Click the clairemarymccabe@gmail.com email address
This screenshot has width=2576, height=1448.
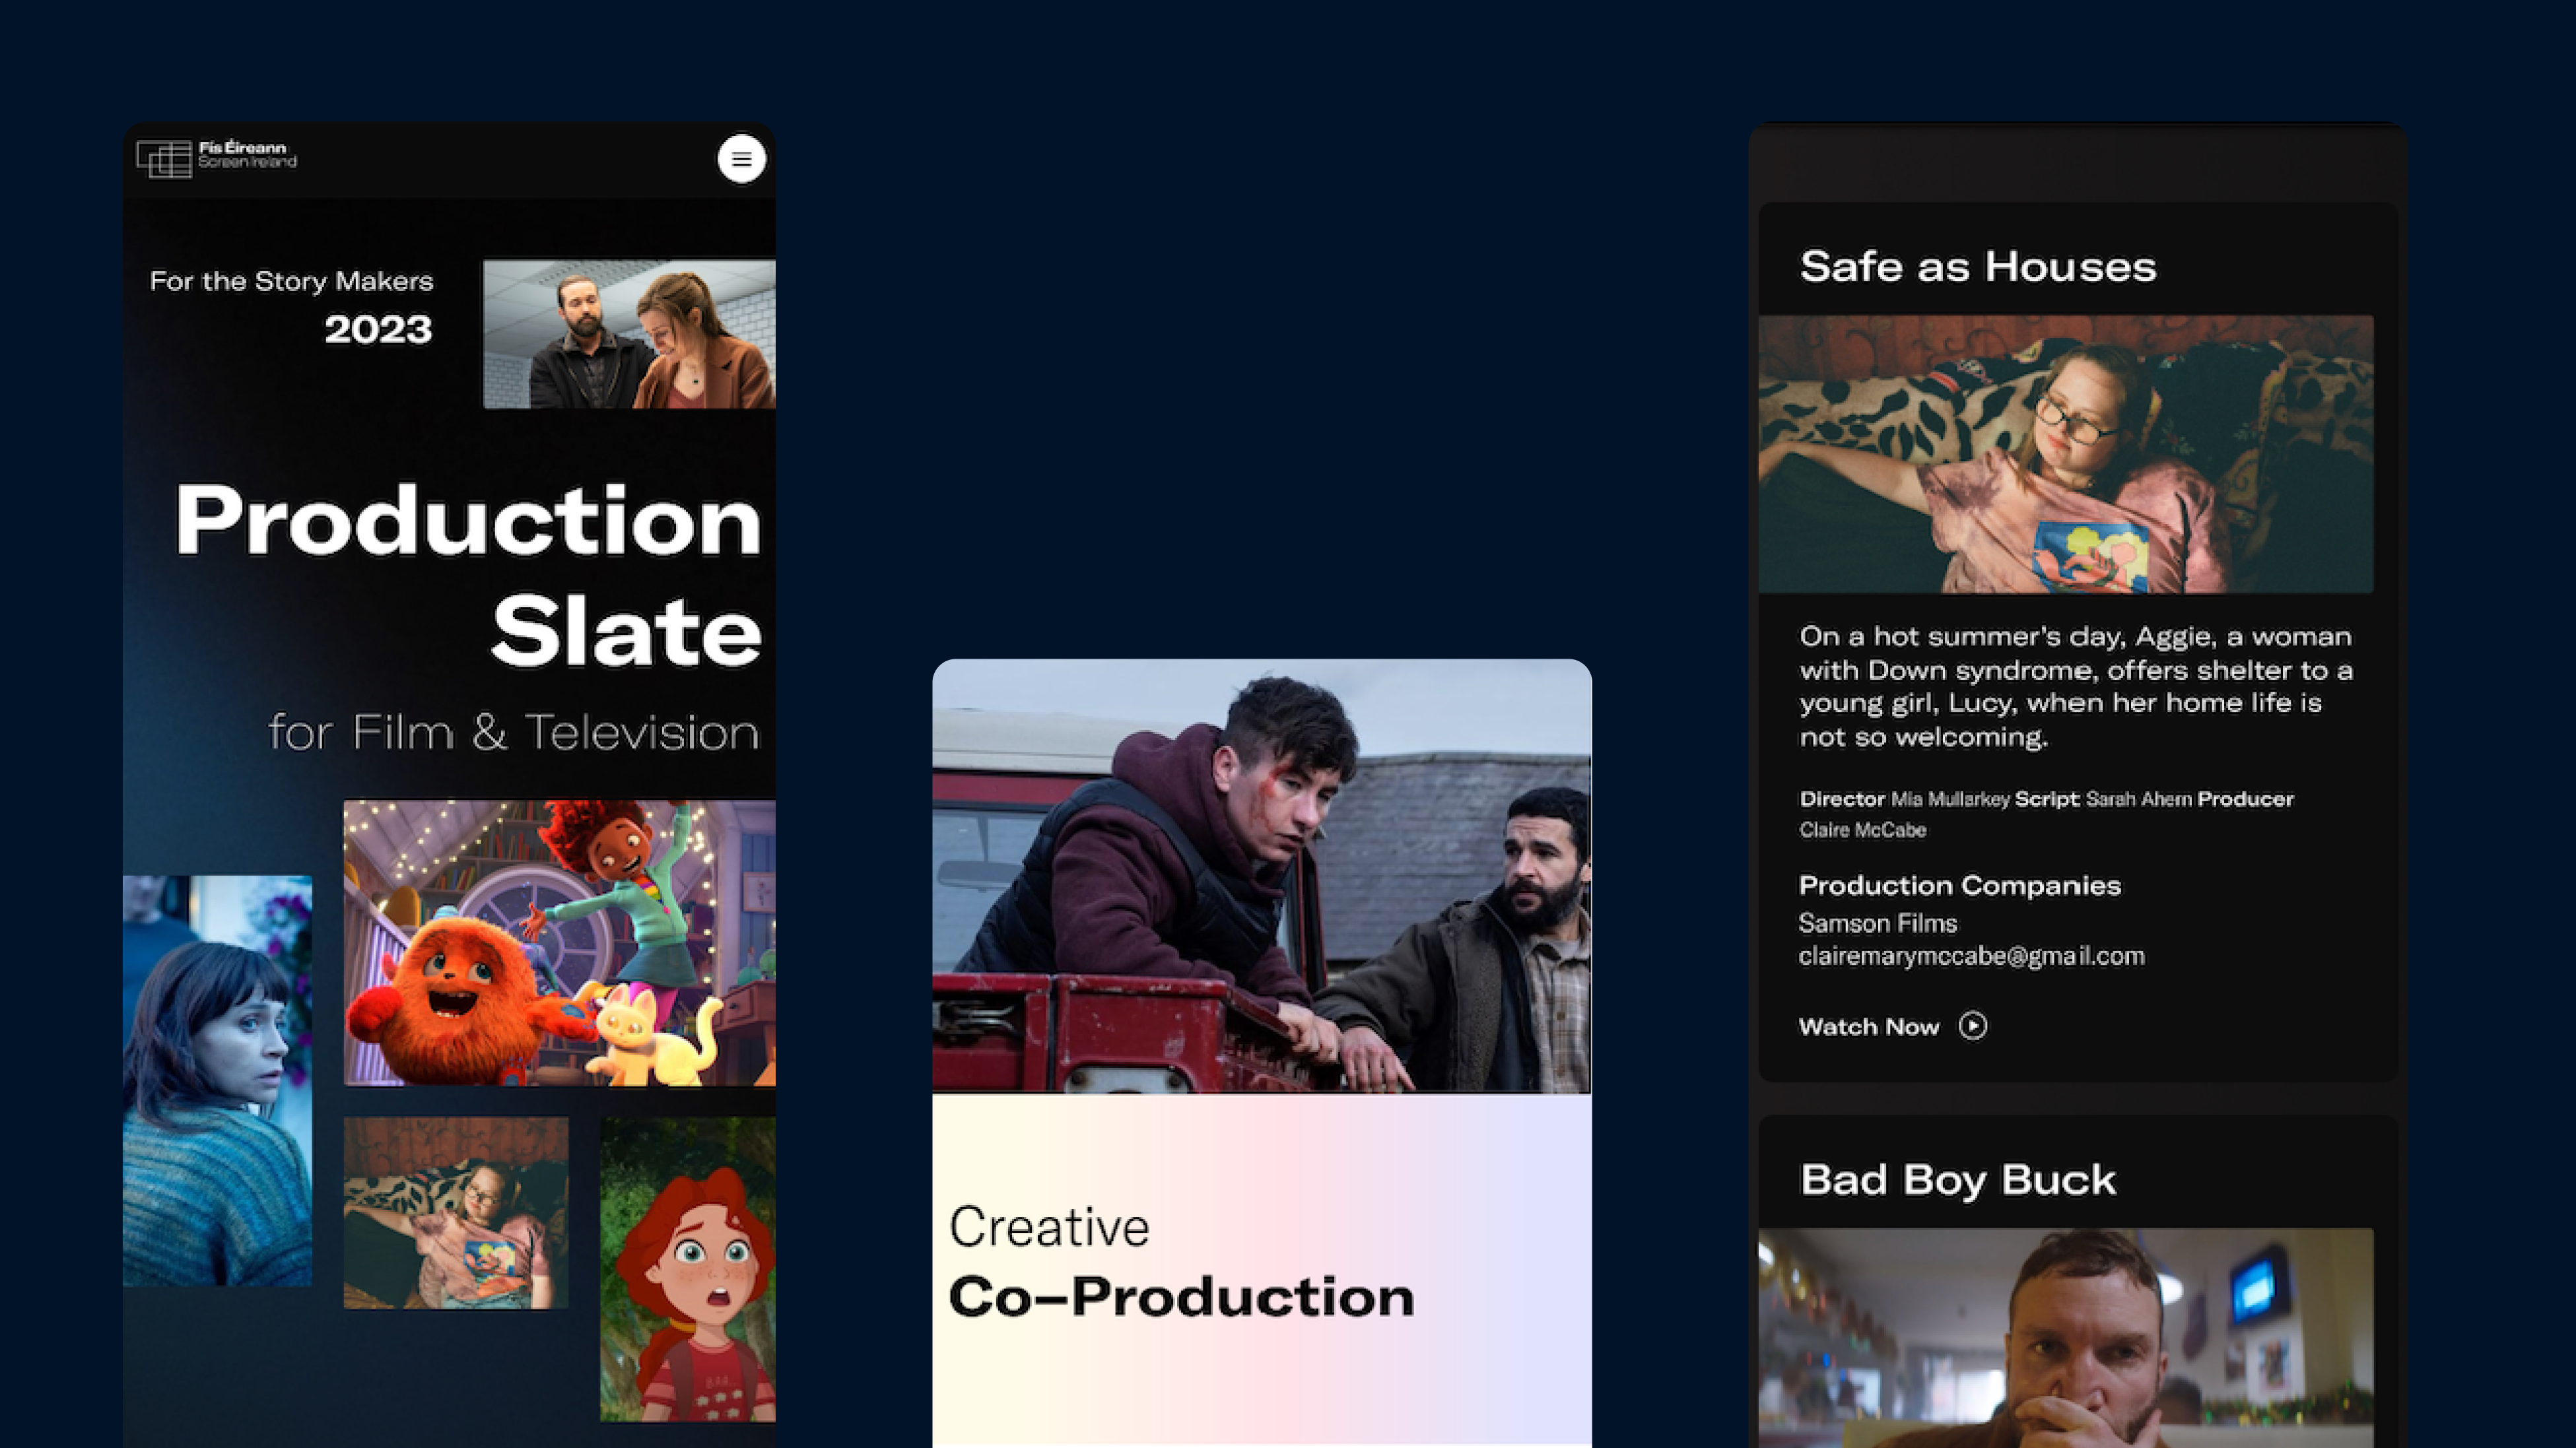(1970, 957)
